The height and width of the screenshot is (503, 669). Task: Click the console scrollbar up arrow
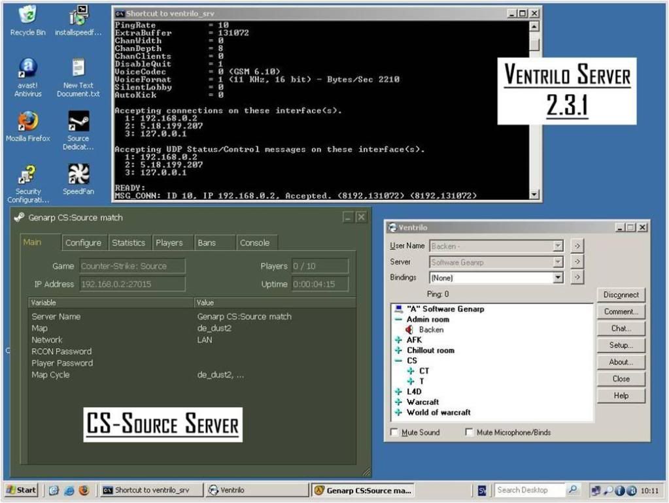tap(534, 26)
